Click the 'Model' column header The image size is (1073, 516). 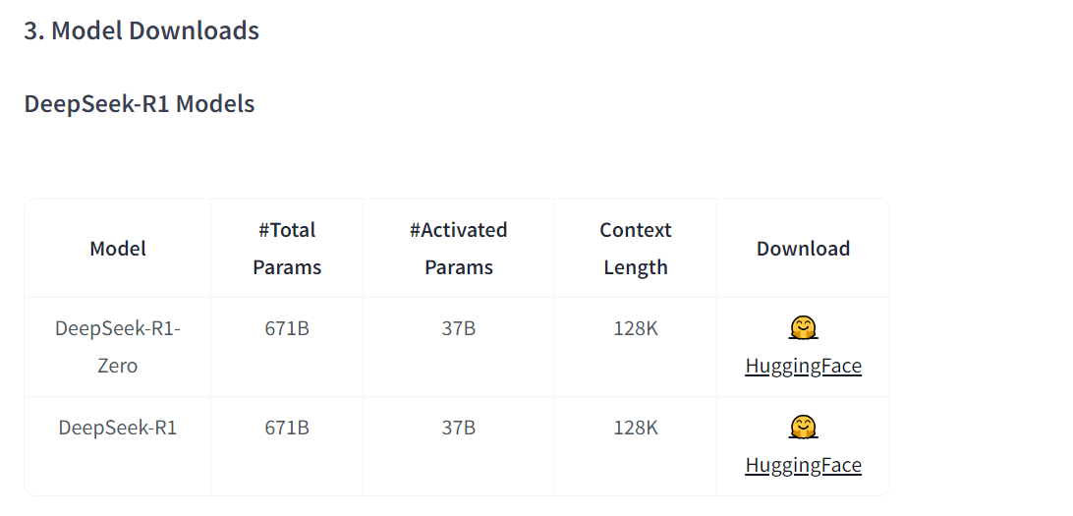tap(118, 249)
